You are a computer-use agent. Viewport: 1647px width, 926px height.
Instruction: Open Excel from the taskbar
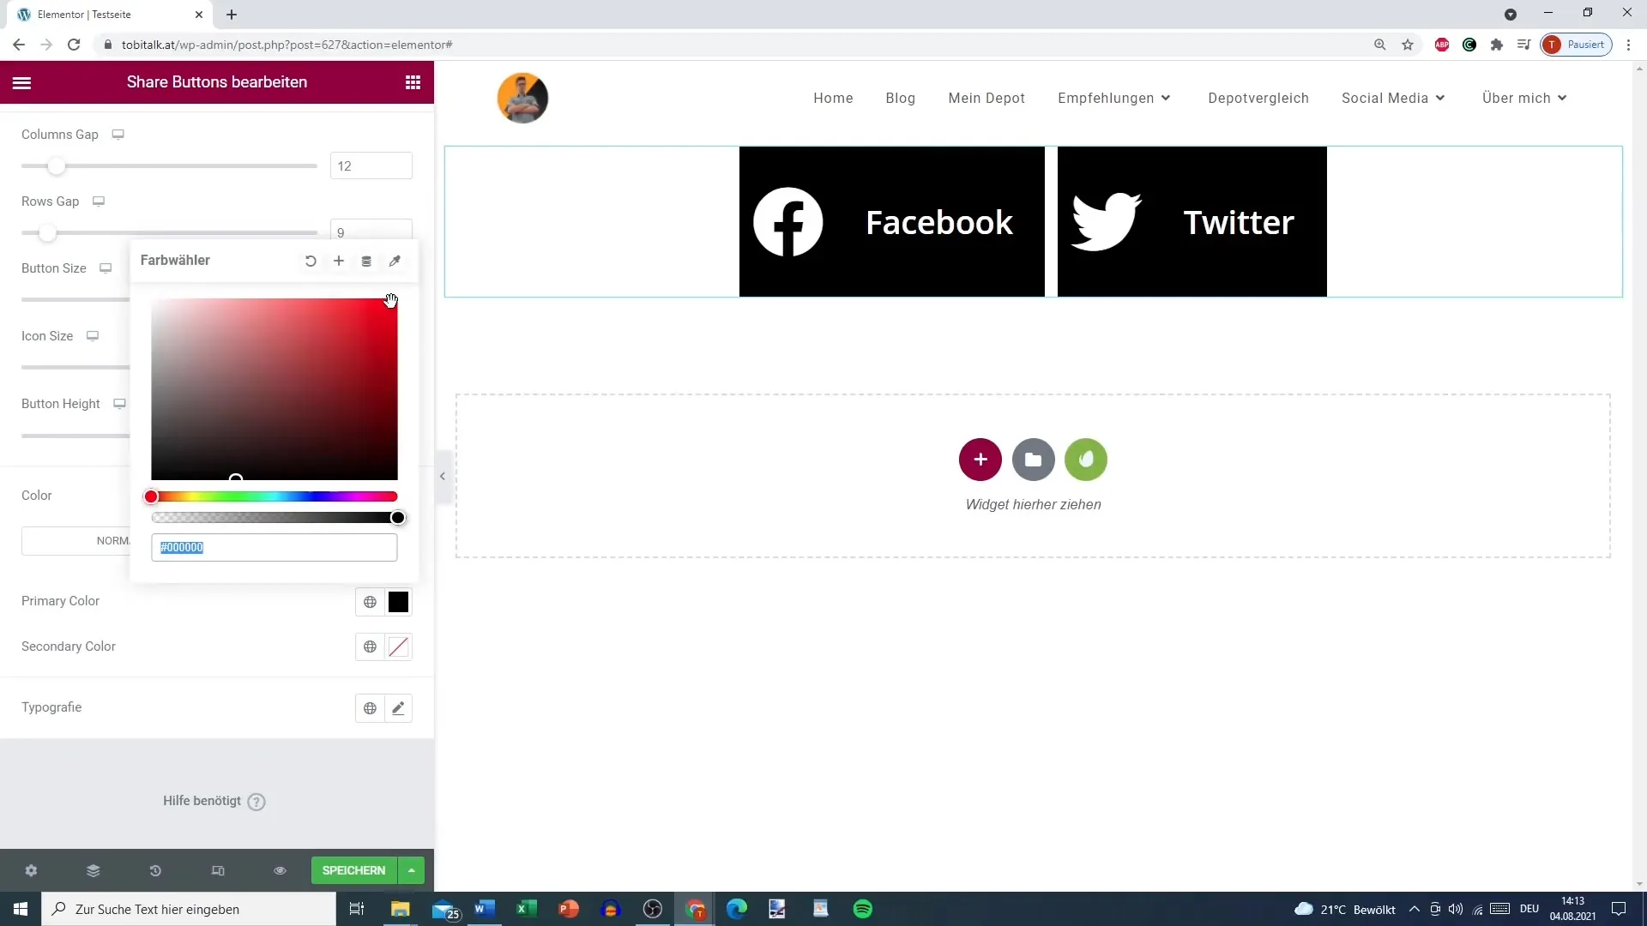[x=527, y=909]
